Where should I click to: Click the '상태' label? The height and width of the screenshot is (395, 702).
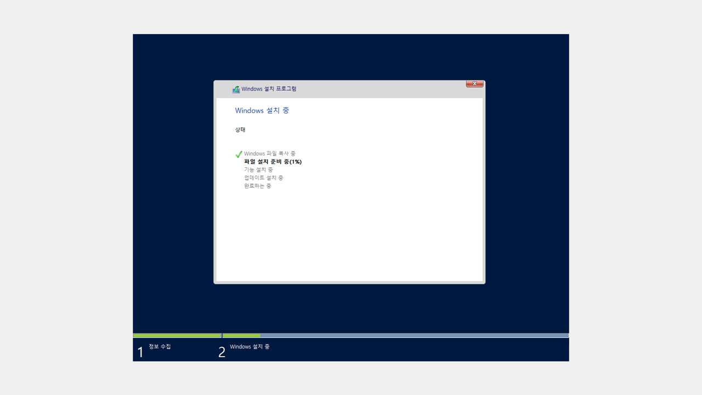[240, 129]
